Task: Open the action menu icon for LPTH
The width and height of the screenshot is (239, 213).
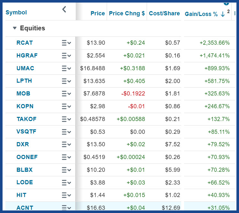Action: [x=66, y=81]
